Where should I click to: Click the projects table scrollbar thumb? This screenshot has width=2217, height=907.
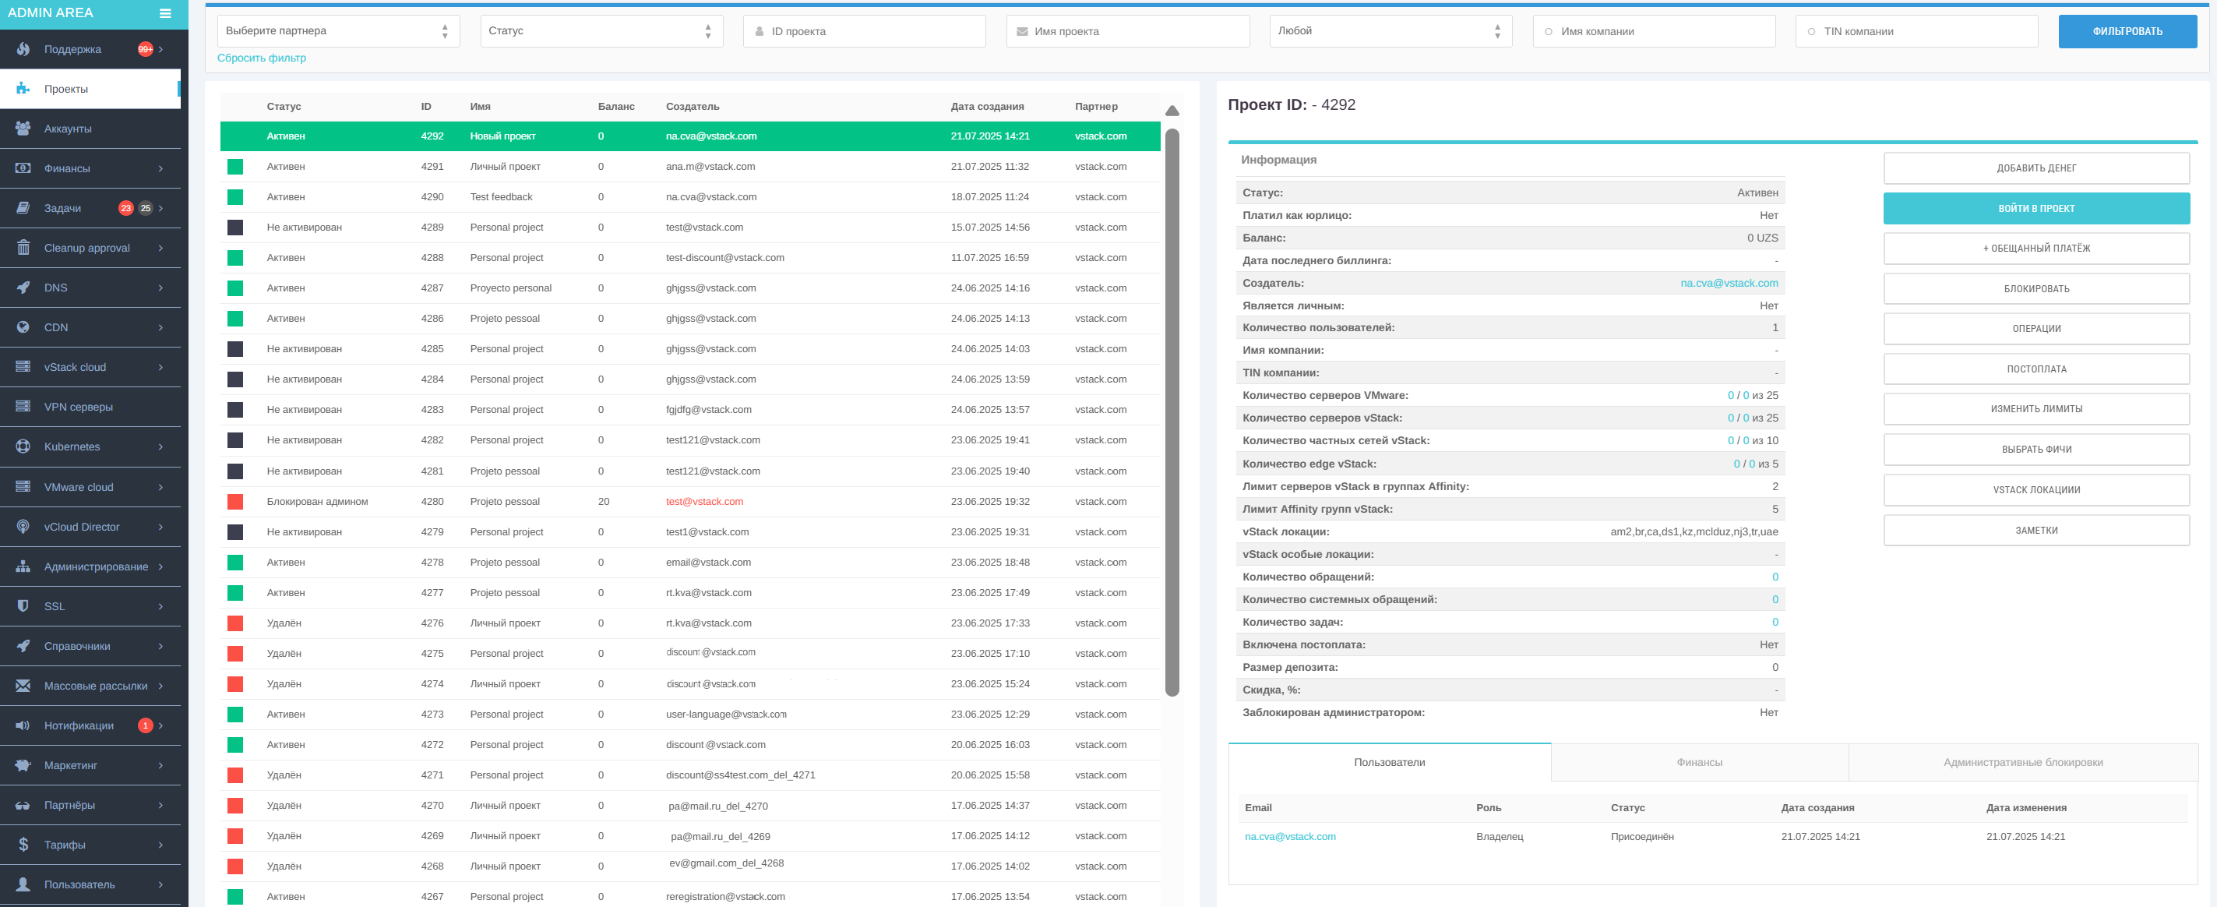pyautogui.click(x=1172, y=411)
